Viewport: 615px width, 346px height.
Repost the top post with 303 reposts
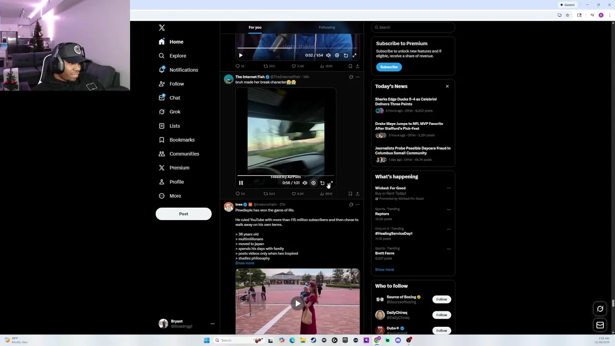pyautogui.click(x=269, y=66)
